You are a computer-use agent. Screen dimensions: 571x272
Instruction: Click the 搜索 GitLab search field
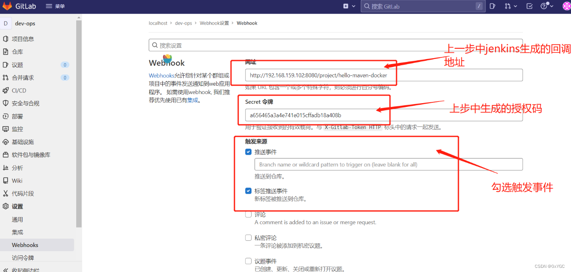[423, 6]
